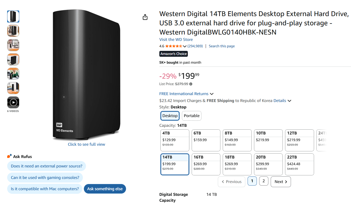Expand FREE International Returns details
The image size is (351, 204).
coord(212,94)
